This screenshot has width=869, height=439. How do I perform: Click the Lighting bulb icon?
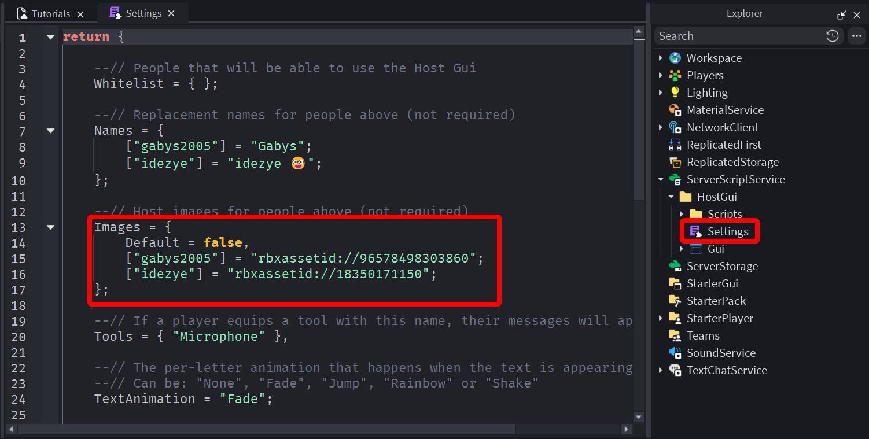pyautogui.click(x=675, y=93)
